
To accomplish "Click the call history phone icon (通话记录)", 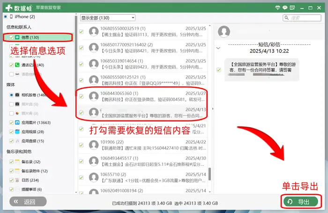I will [17, 65].
